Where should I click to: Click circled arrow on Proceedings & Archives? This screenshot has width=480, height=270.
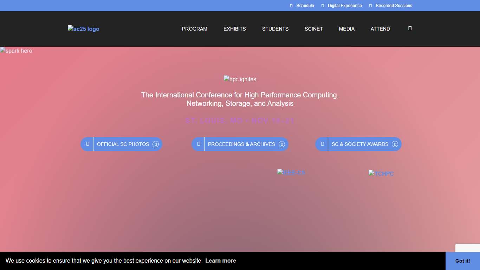(x=281, y=144)
